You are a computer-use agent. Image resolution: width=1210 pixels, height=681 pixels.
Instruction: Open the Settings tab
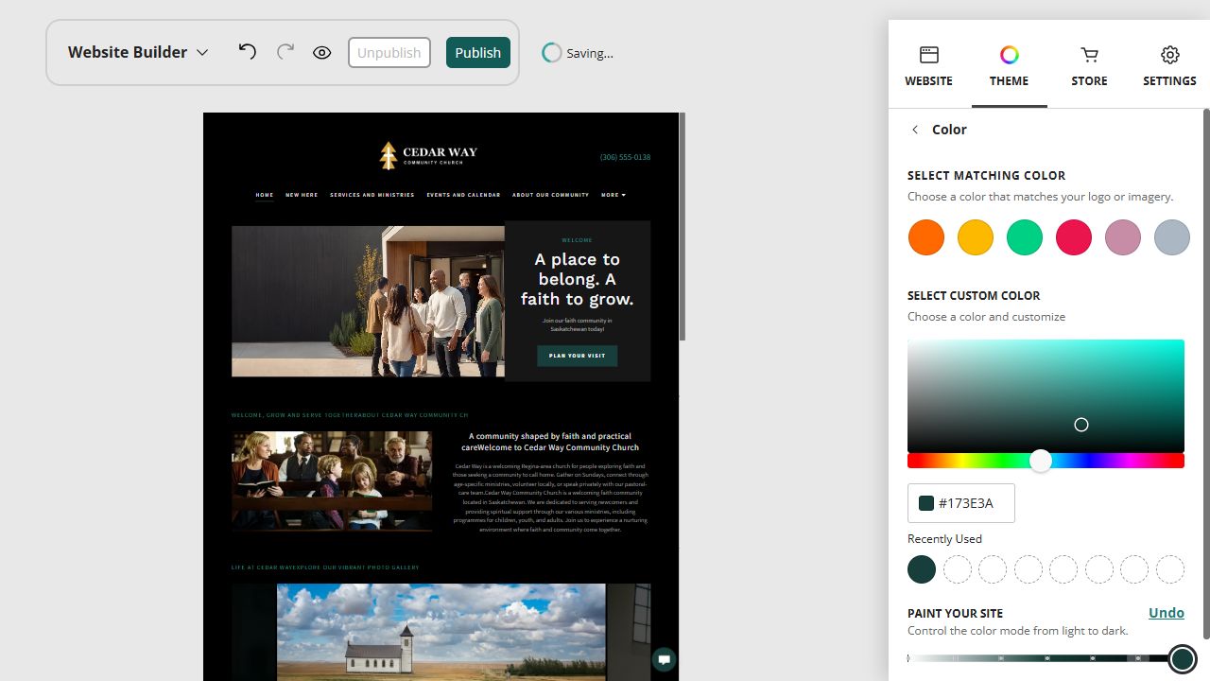point(1170,66)
